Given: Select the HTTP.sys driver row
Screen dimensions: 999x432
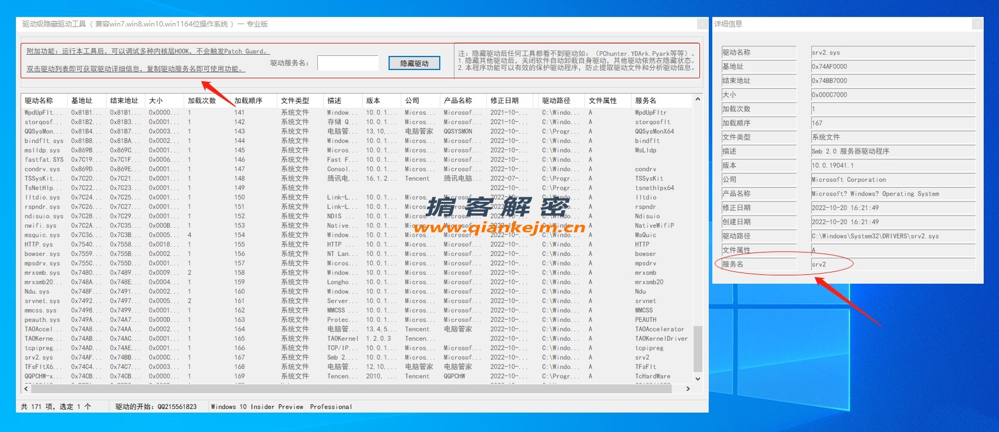Looking at the screenshot, I should pos(357,244).
